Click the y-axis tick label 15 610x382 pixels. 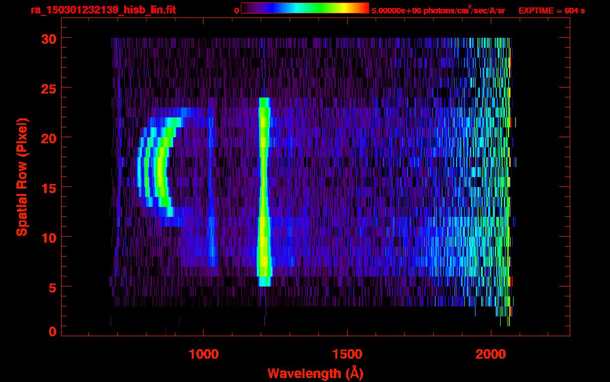pos(48,188)
